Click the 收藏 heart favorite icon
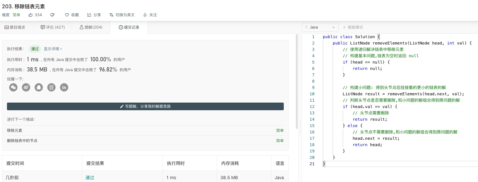This screenshot has height=182, width=478. click(x=67, y=15)
